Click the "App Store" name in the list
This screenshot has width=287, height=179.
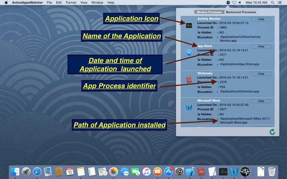[204, 46]
